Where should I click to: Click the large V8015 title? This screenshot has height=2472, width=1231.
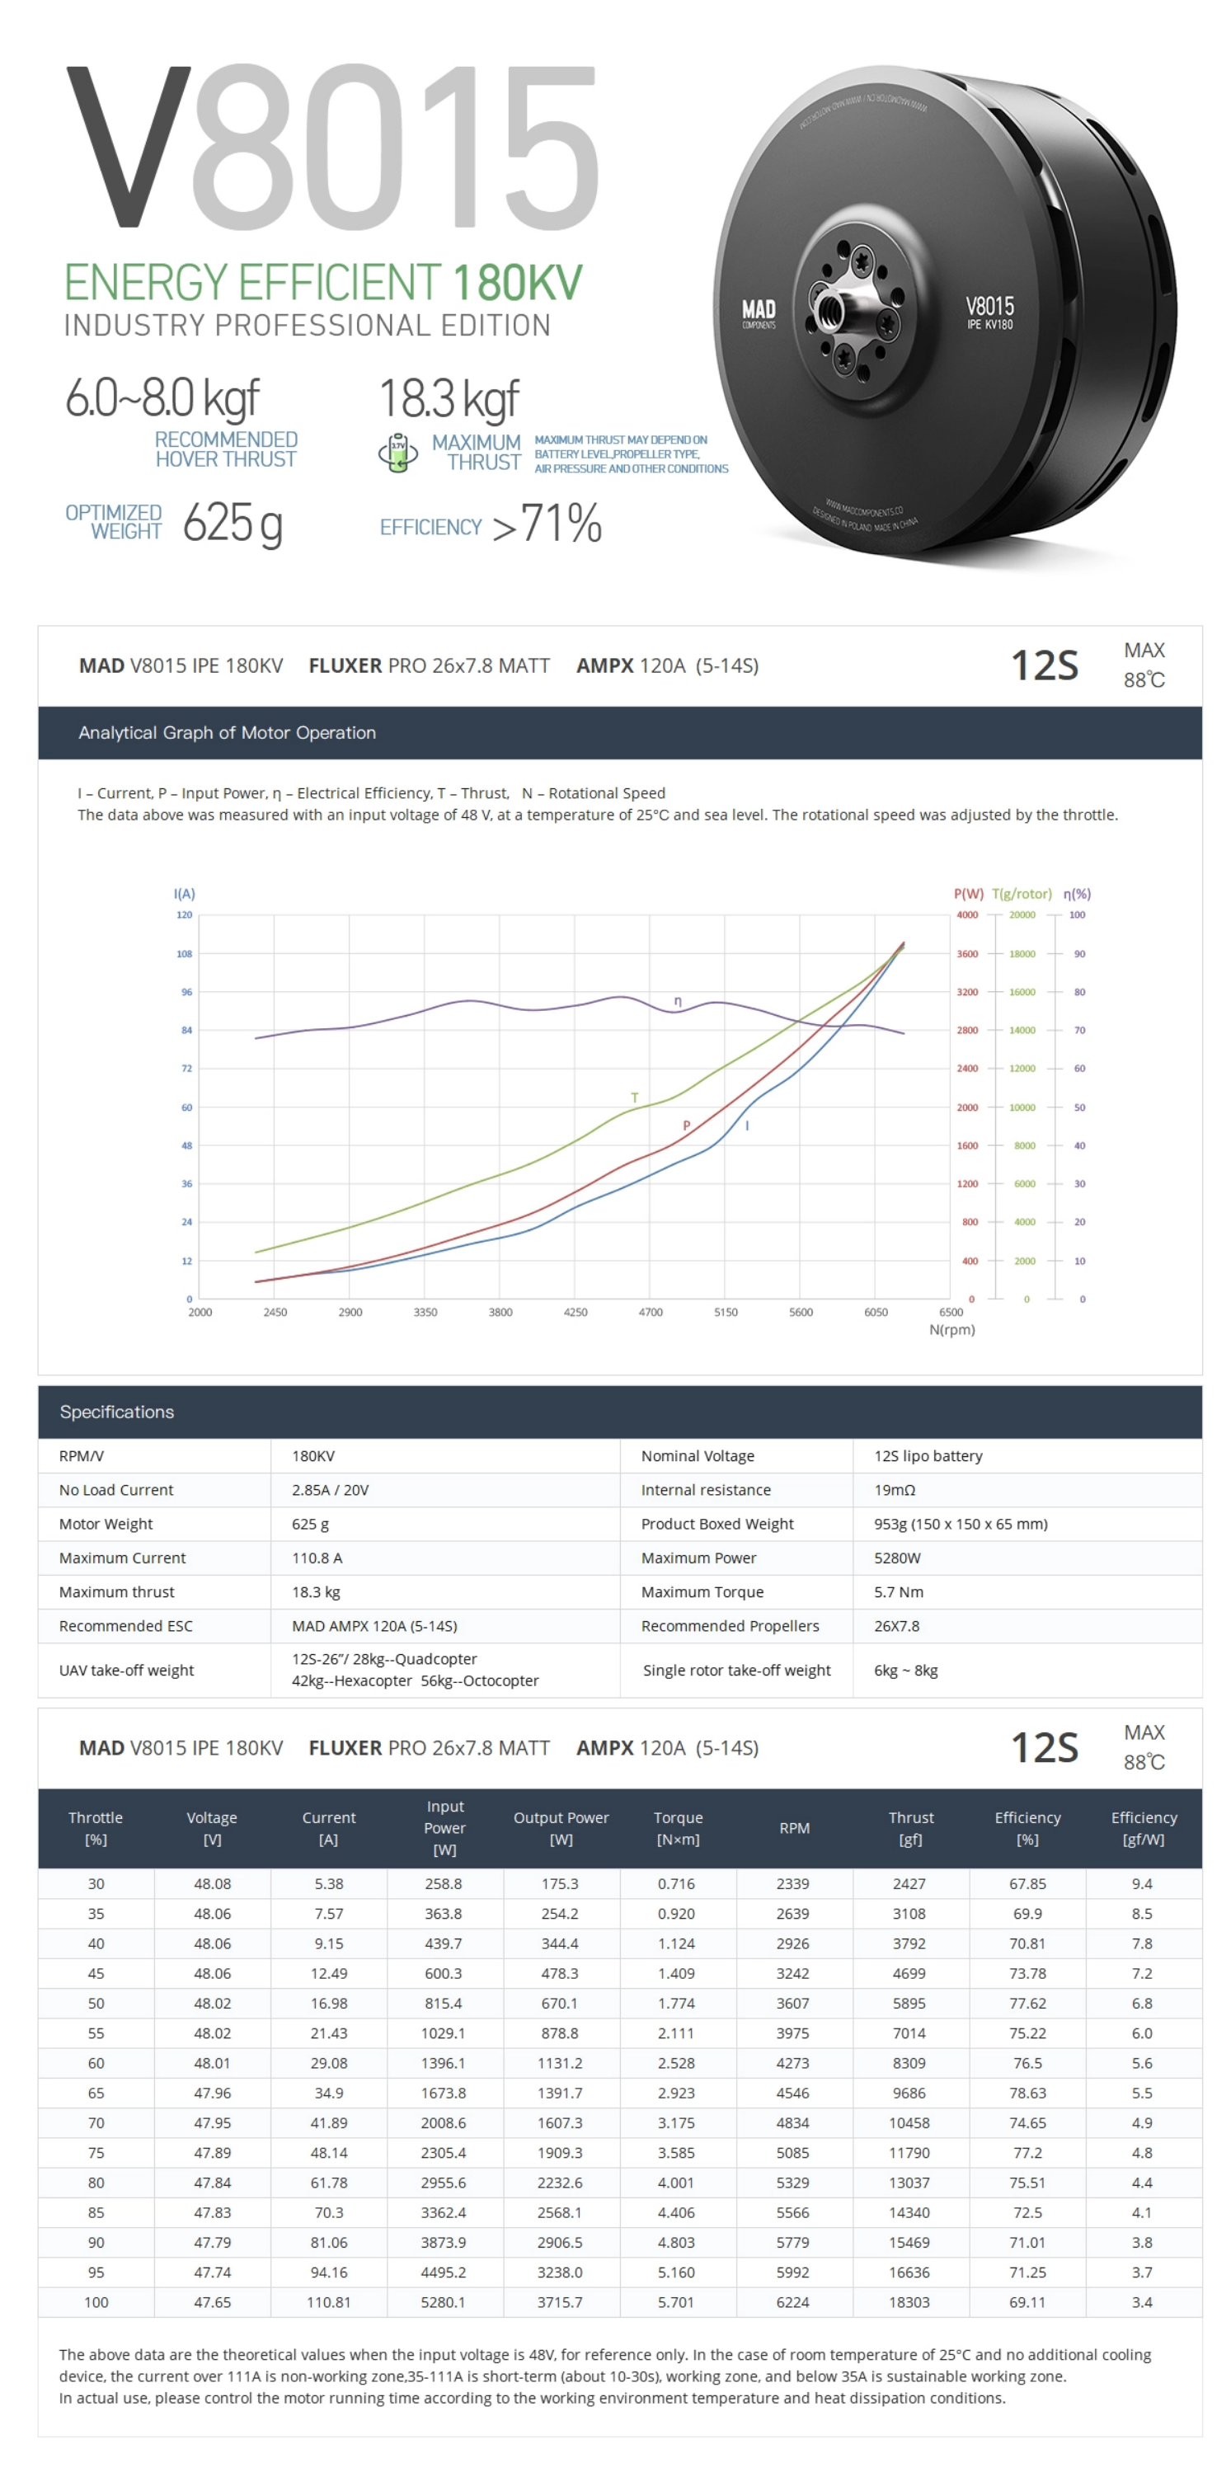[x=333, y=147]
